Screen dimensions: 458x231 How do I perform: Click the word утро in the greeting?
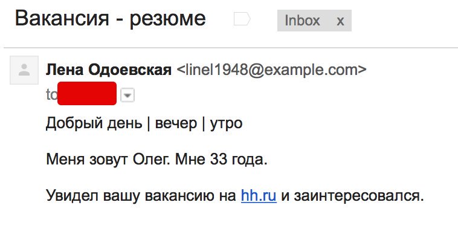[x=226, y=125]
